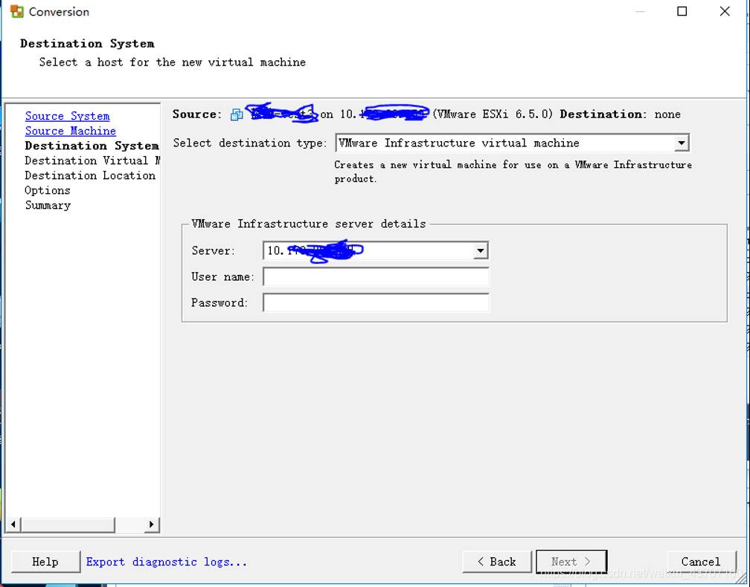The image size is (750, 587).
Task: Select the Destination System step in sidebar
Action: coord(91,146)
